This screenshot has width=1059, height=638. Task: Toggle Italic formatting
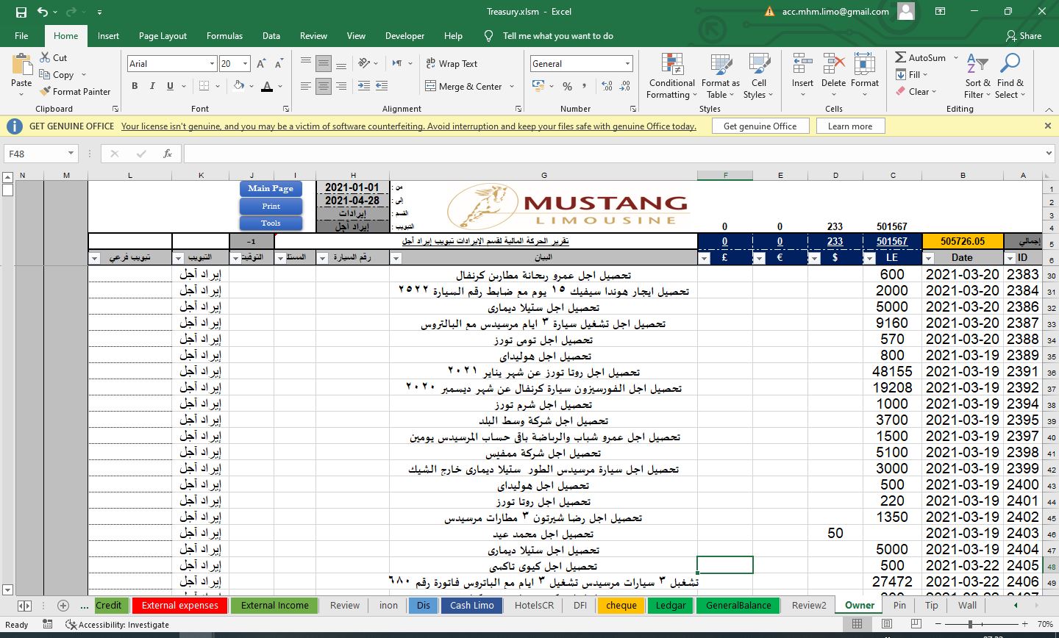(152, 86)
